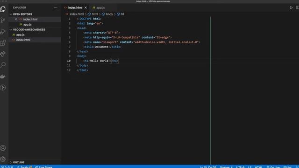Click the viewport meta tag on line 6
Viewport: 299px width, 168px height.
[142, 42]
